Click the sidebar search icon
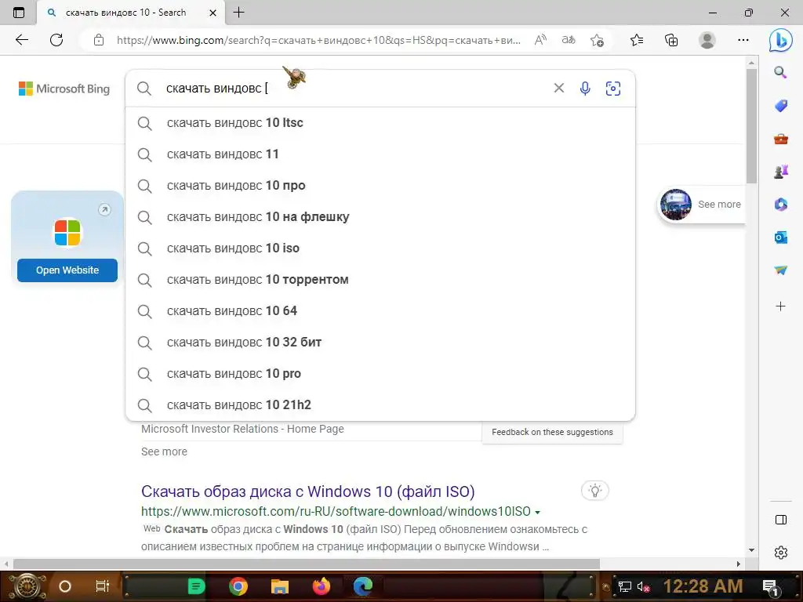The image size is (803, 602). point(780,72)
